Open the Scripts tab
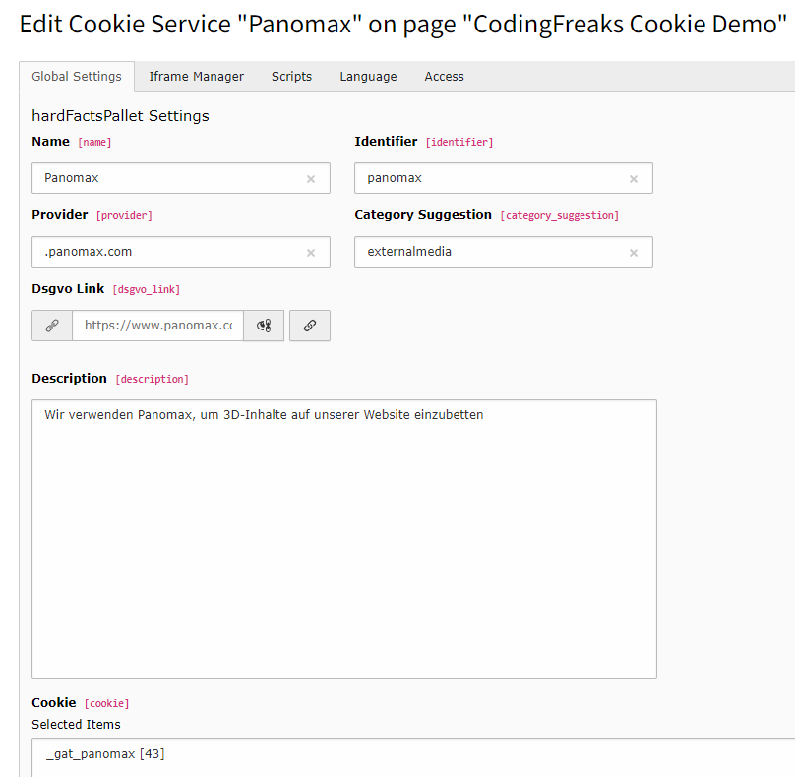The width and height of the screenshot is (795, 777). click(x=291, y=77)
